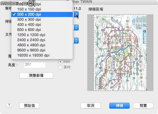Select the 英吋 (inch) radio button

pyautogui.click(x=60, y=67)
